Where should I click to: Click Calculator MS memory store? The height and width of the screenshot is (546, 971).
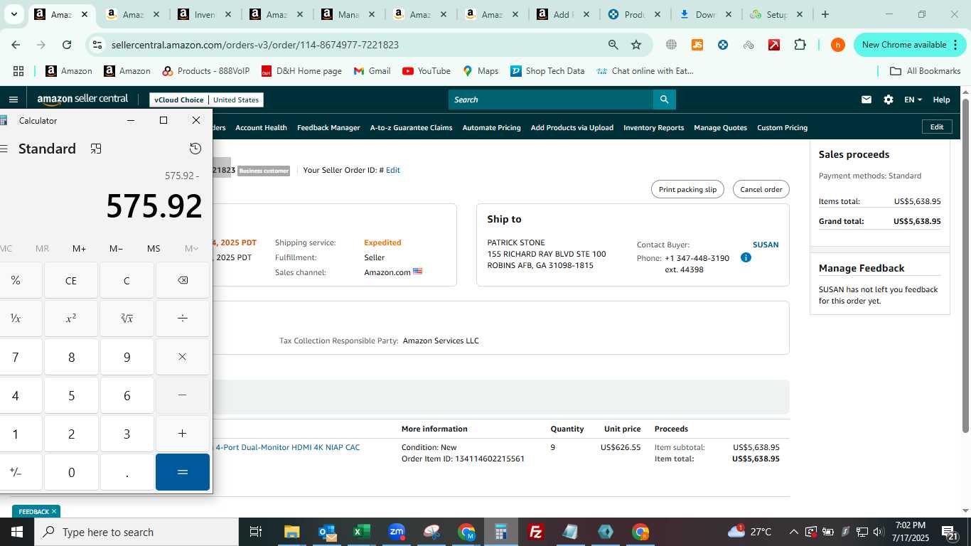coord(154,248)
